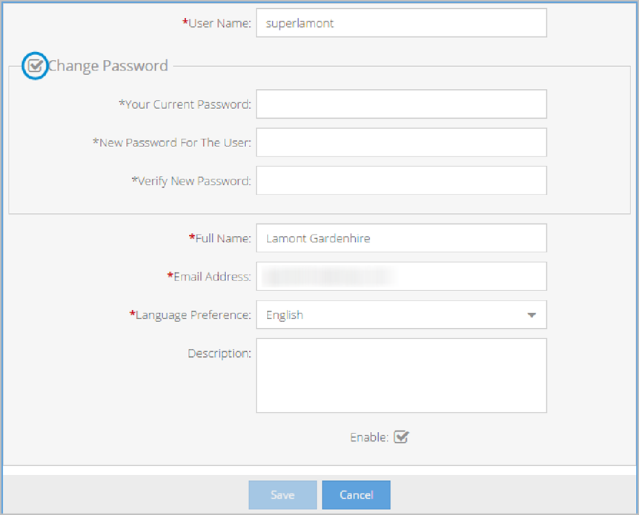
Task: Focus the User Name field containing superlamont
Action: pos(400,23)
